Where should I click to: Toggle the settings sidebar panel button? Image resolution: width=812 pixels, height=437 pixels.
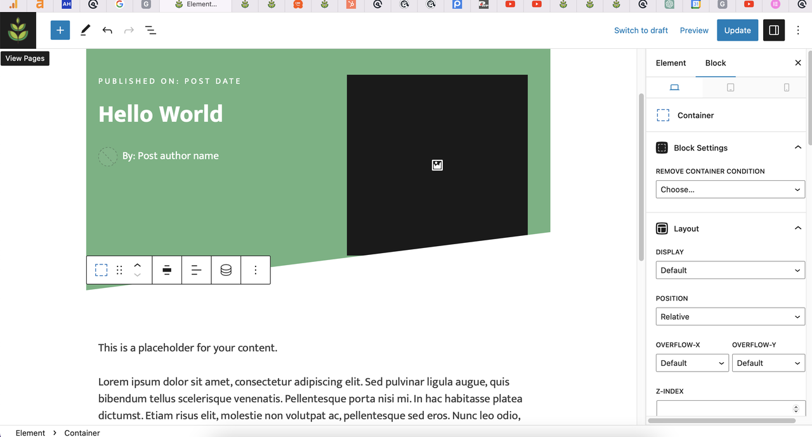(x=774, y=30)
